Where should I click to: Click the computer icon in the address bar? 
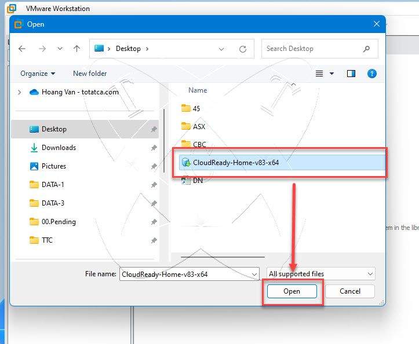click(99, 48)
